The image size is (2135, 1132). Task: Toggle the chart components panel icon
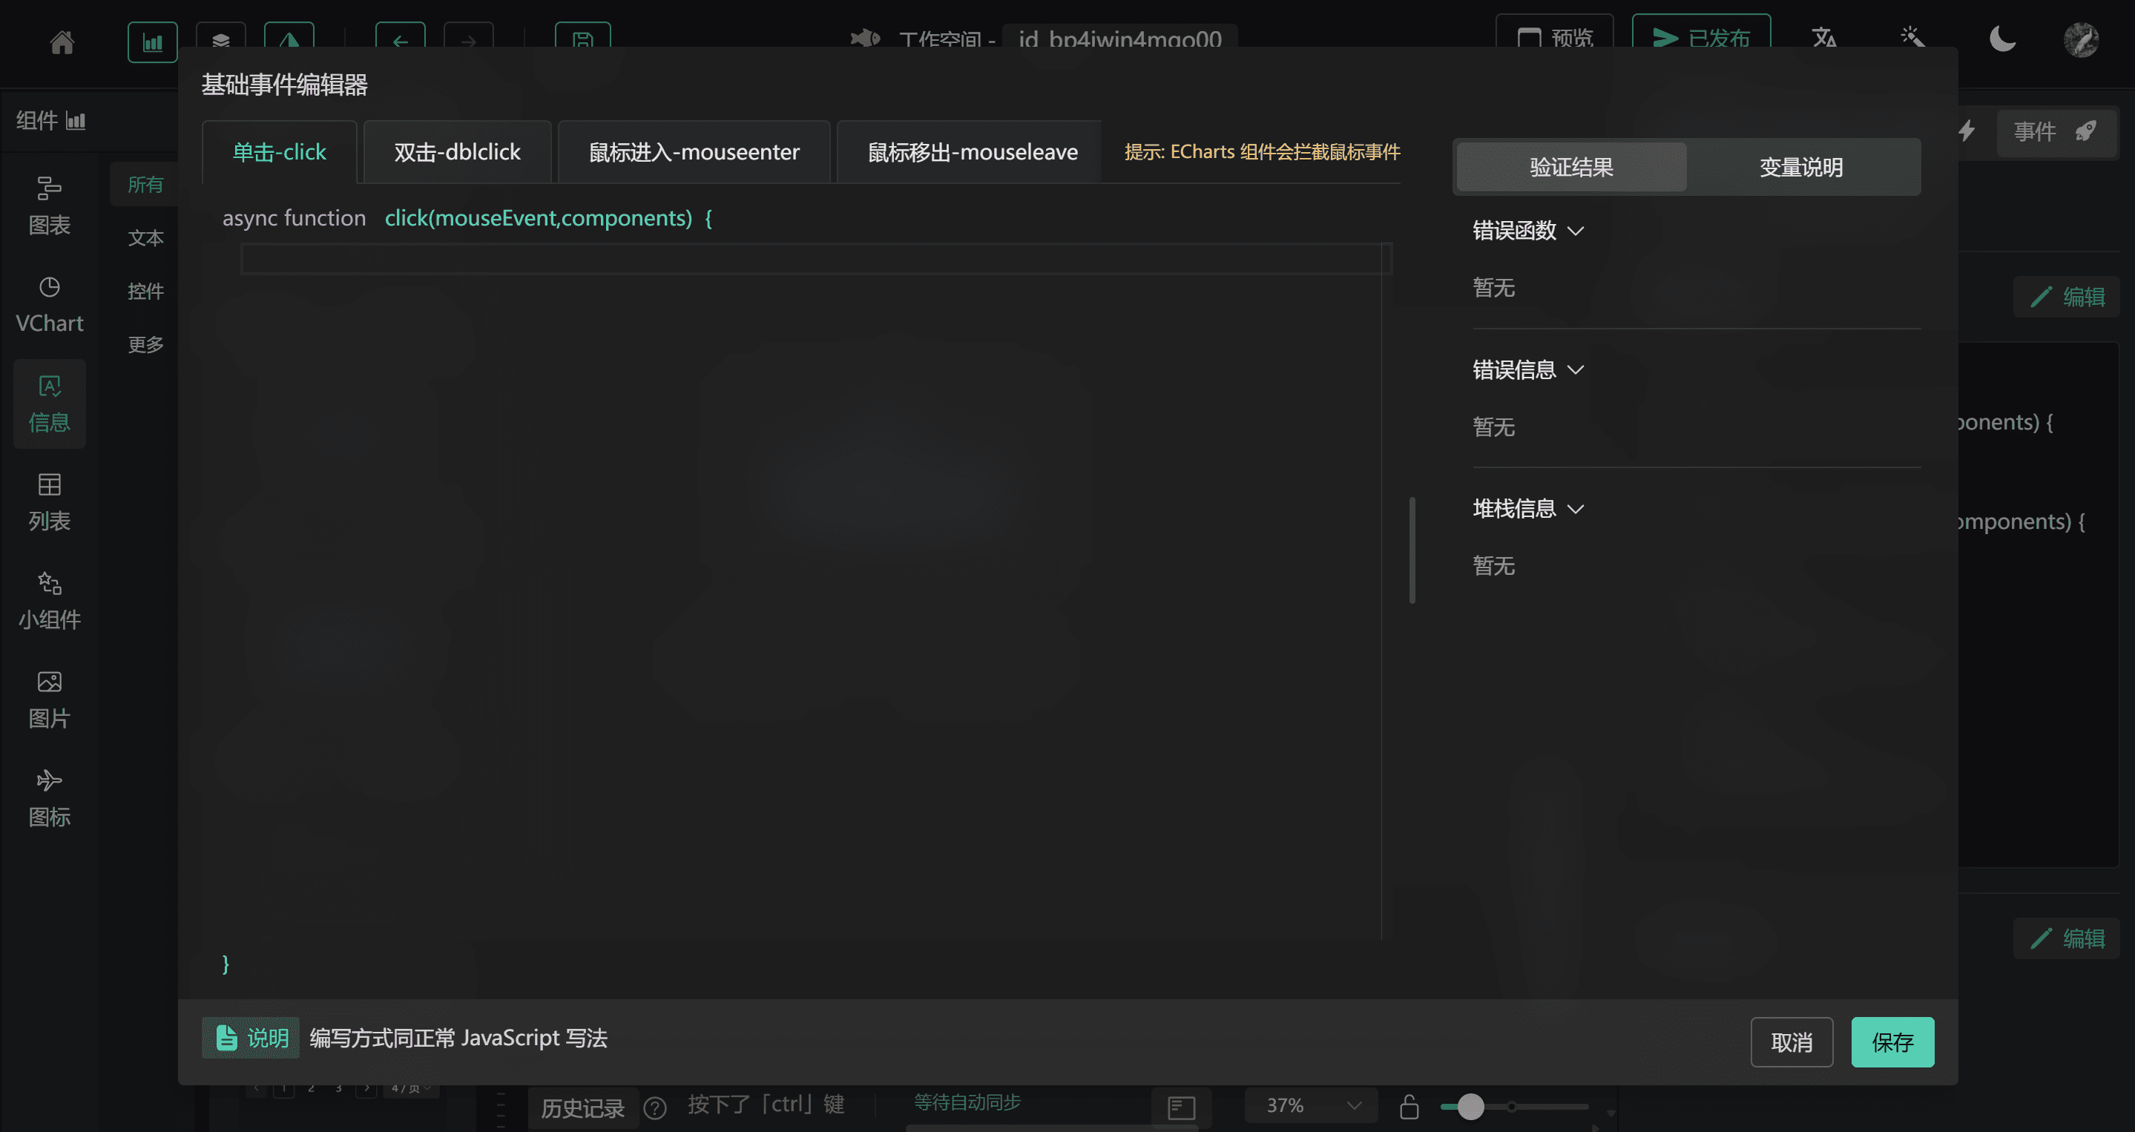click(x=153, y=42)
